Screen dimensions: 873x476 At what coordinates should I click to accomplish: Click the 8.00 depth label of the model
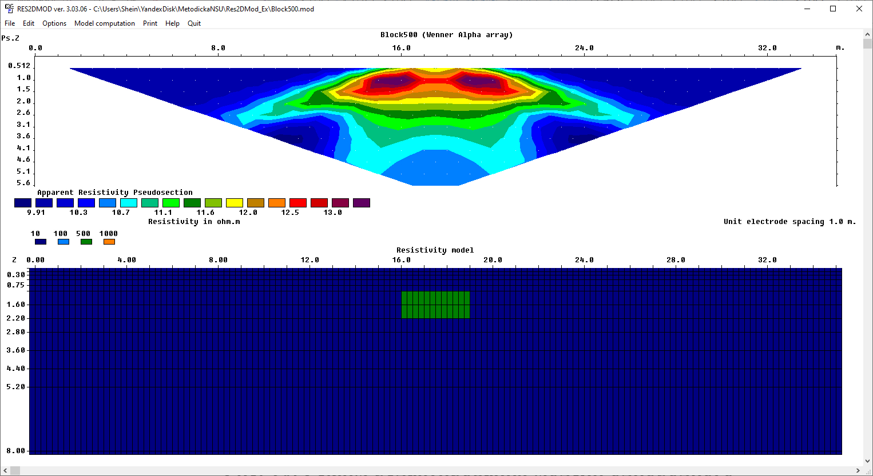point(16,451)
